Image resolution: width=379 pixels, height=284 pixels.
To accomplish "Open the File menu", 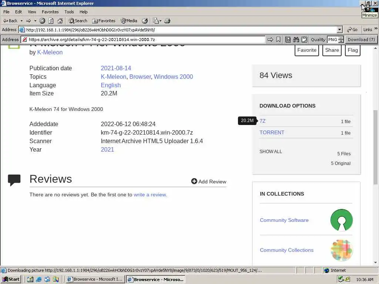I will click(x=7, y=12).
